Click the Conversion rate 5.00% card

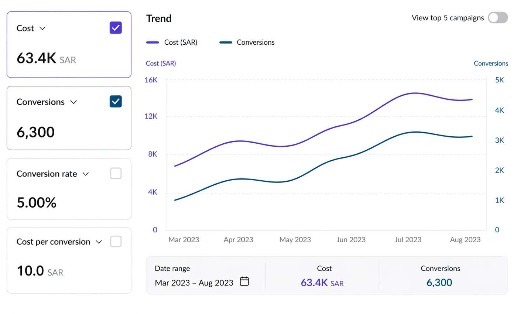tap(69, 189)
